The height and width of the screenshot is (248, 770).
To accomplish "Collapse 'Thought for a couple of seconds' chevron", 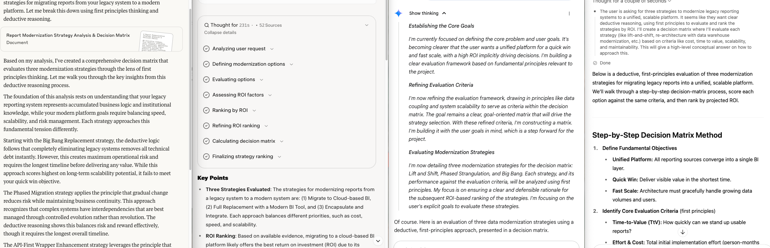I will [x=669, y=1].
